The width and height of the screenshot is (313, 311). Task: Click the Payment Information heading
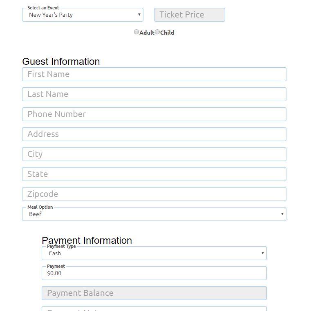click(87, 240)
